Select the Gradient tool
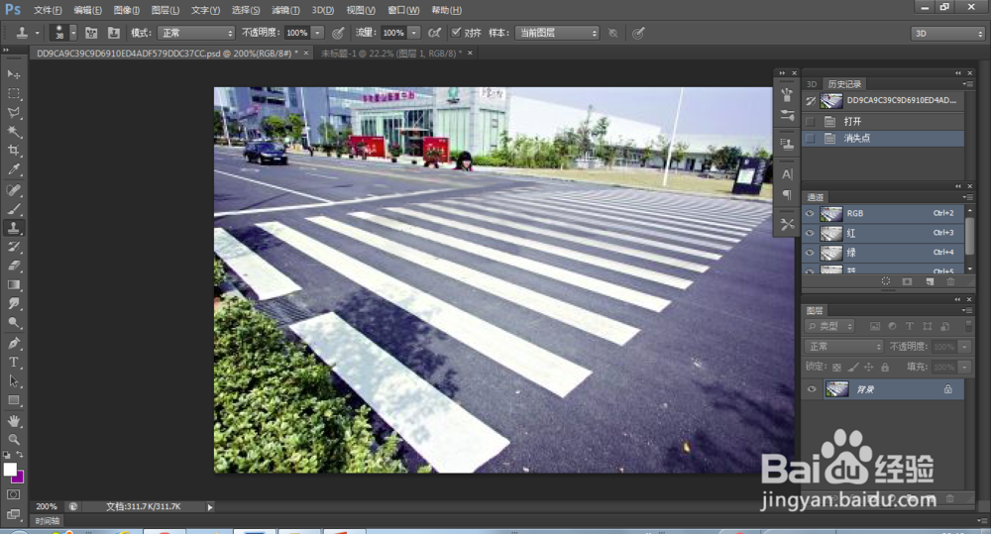The width and height of the screenshot is (991, 534). (13, 285)
